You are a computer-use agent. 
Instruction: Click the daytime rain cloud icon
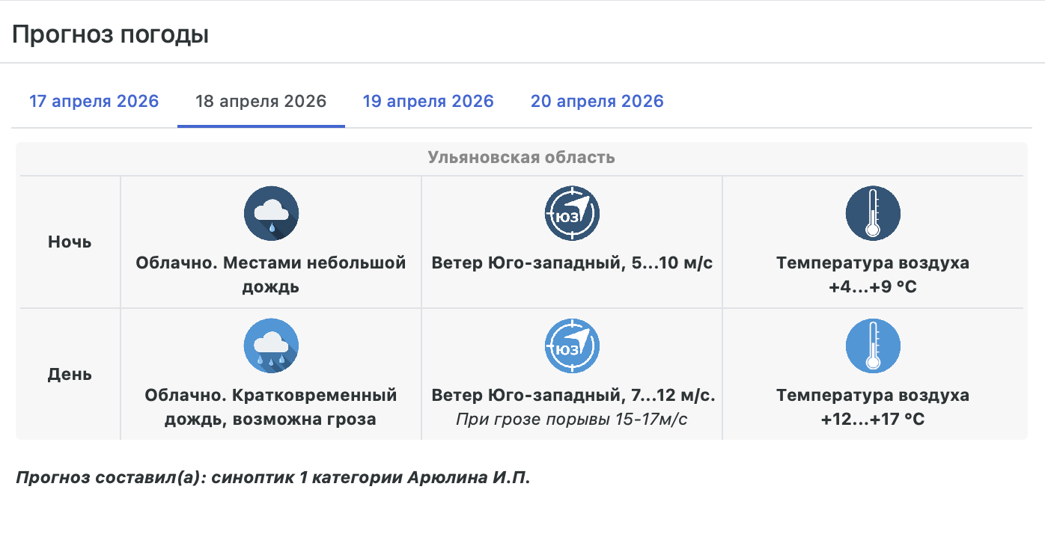271,346
